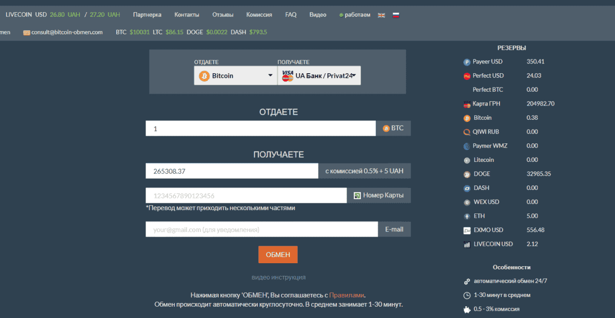
Task: Click the QIWI RUB icon in reserves
Action: point(467,132)
